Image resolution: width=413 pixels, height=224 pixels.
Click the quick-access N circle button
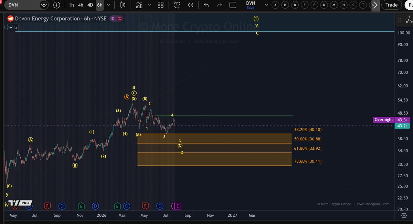pos(343,5)
